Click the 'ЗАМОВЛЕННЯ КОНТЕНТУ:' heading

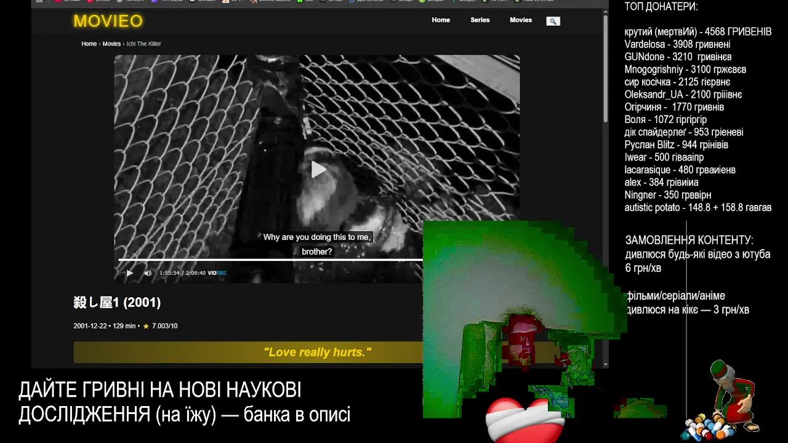point(689,240)
